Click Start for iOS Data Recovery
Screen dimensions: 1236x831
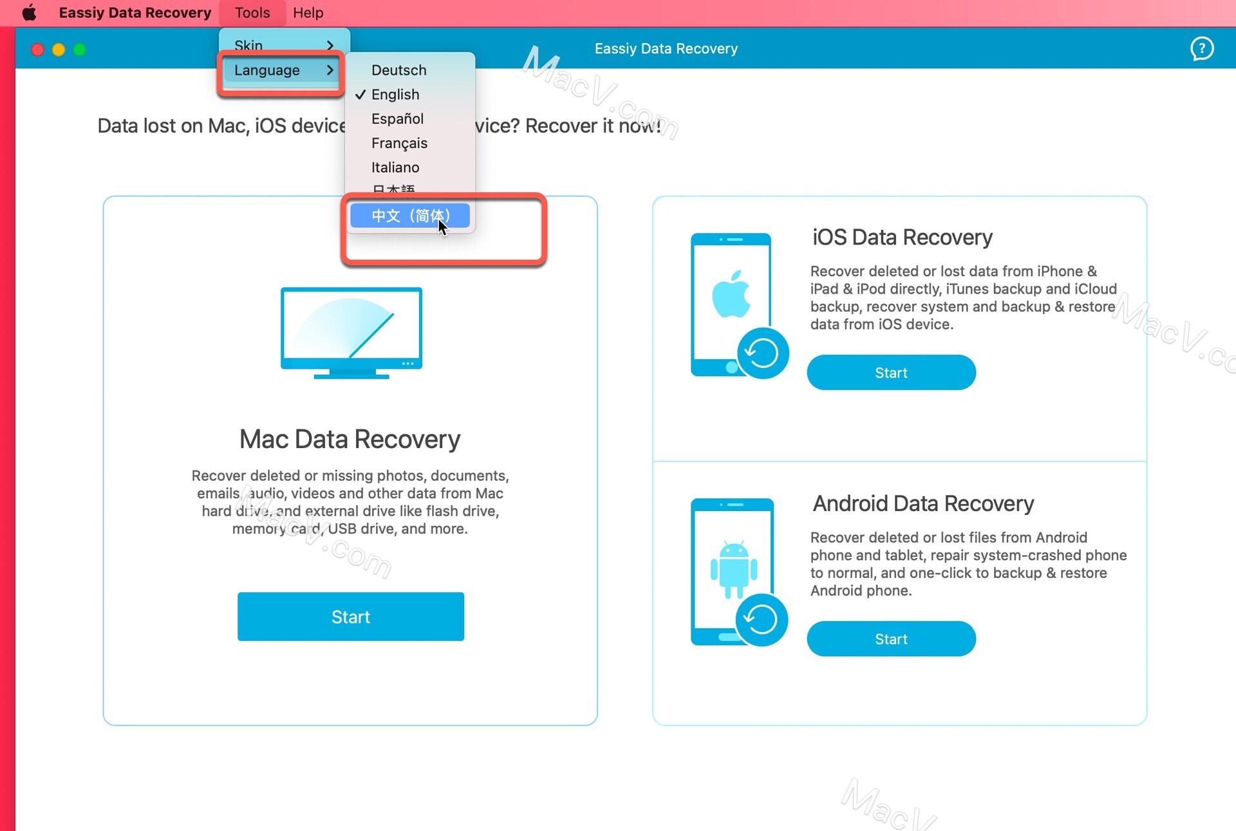point(890,372)
